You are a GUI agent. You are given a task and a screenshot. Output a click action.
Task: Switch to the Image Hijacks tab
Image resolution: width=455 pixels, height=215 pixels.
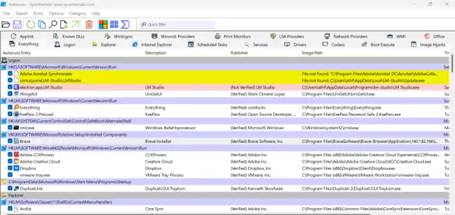428,45
